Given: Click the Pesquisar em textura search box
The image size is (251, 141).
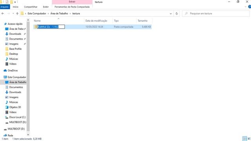Looking at the screenshot, I should [x=216, y=14].
